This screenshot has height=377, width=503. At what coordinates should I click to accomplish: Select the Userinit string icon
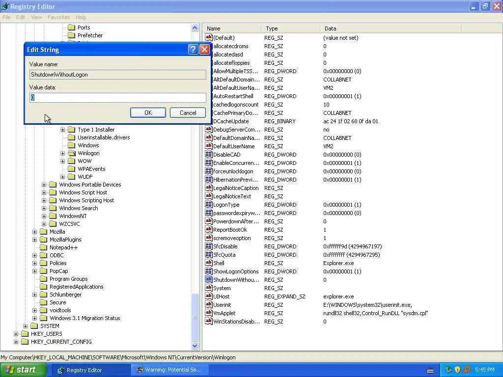(x=208, y=304)
